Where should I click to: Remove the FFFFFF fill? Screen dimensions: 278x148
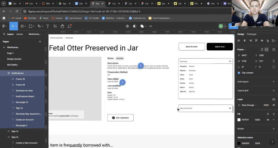274,120
